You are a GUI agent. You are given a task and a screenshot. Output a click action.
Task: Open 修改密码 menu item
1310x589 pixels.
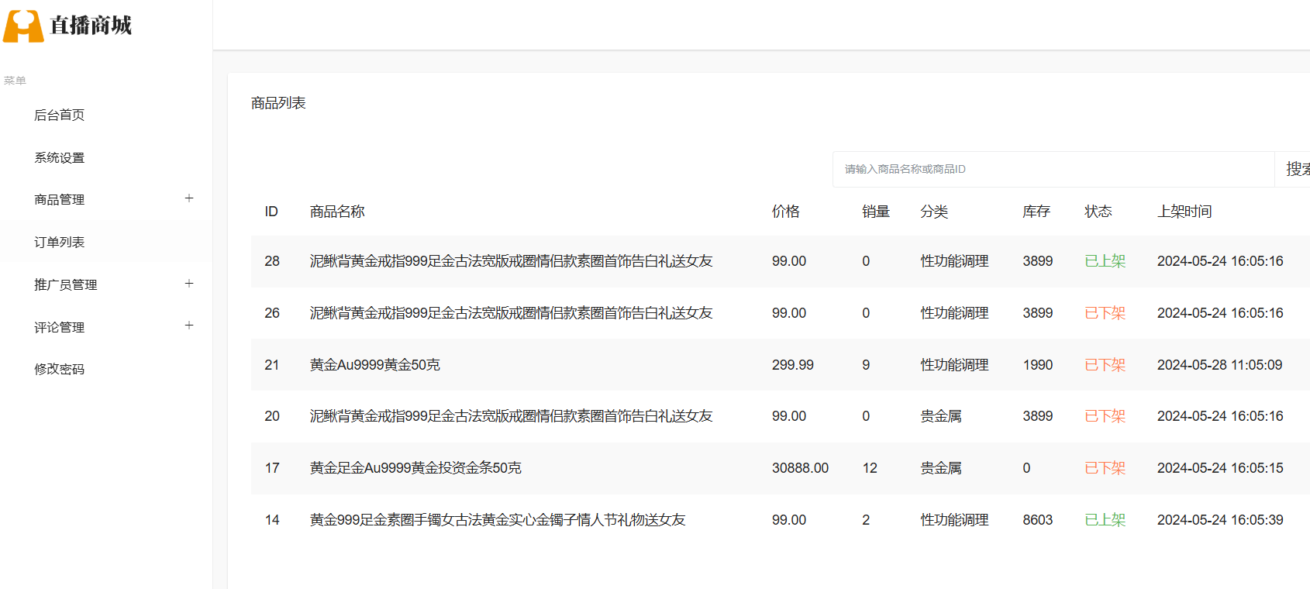pos(60,370)
